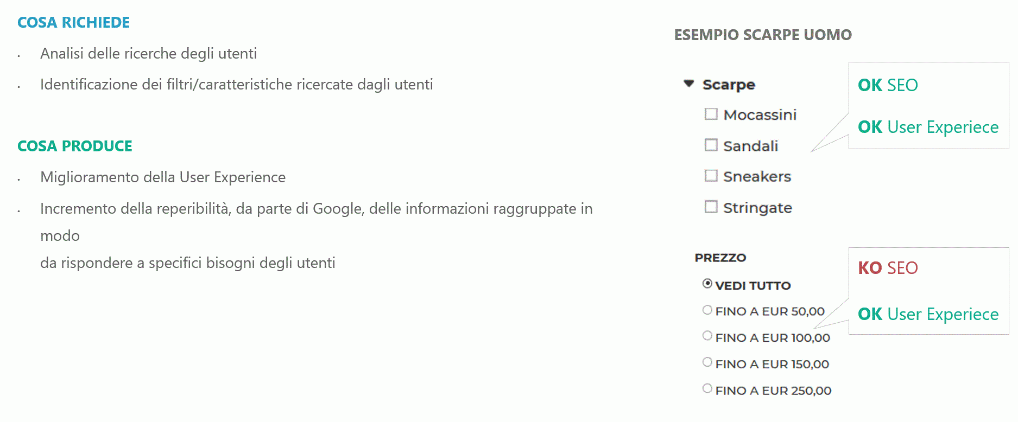This screenshot has width=1018, height=422.
Task: Click the COSA RICHIEDE heading
Action: click(x=73, y=22)
